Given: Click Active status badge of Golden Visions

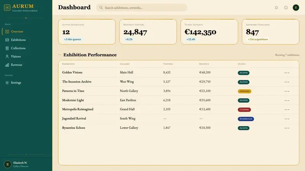Looking at the screenshot, I should (x=244, y=73).
